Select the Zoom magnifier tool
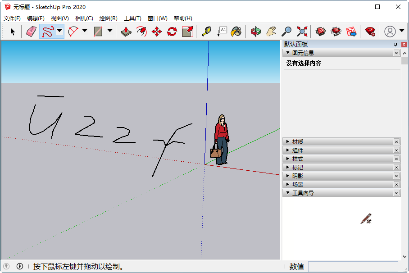Viewport: 409px width, 273px height. point(286,32)
